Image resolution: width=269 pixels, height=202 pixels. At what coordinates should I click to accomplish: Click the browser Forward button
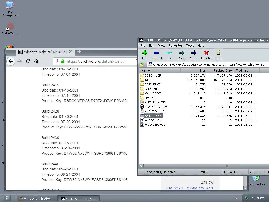point(19,61)
